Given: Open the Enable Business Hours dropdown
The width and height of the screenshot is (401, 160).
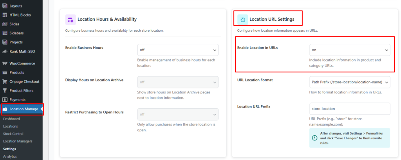Looking at the screenshot, I should 178,50.
